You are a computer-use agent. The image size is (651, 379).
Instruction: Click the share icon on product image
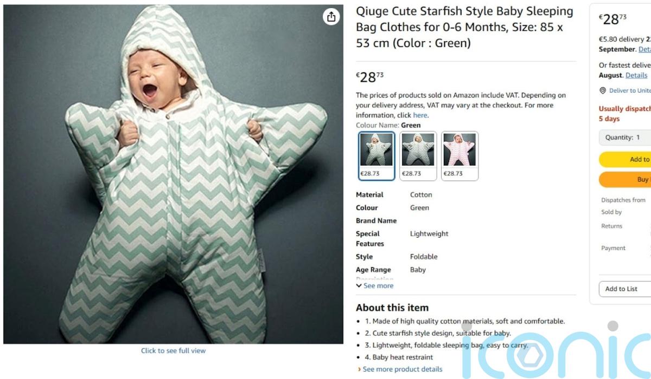pyautogui.click(x=331, y=17)
